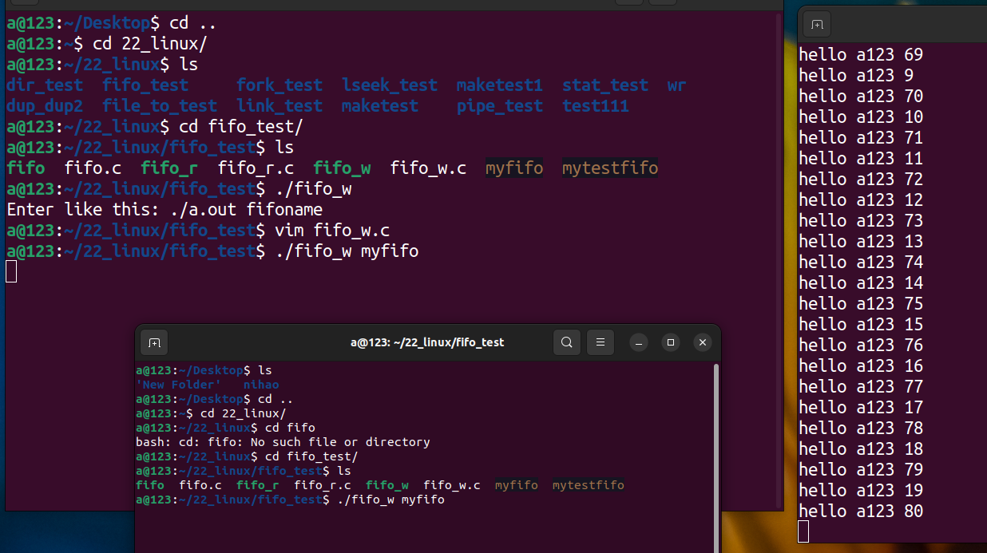Screen dimensions: 987x553
Task: Click the 'hello a123 10' output line
Action: (x=861, y=117)
